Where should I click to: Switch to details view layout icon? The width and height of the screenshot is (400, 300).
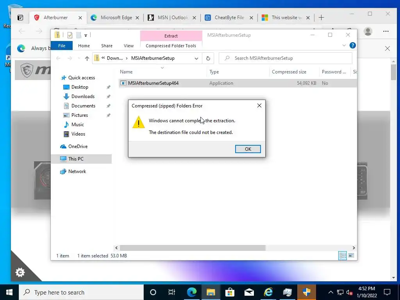343,255
